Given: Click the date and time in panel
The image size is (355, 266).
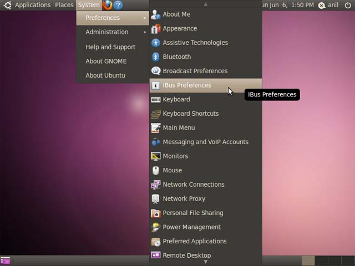Looking at the screenshot, I should tap(288, 5).
